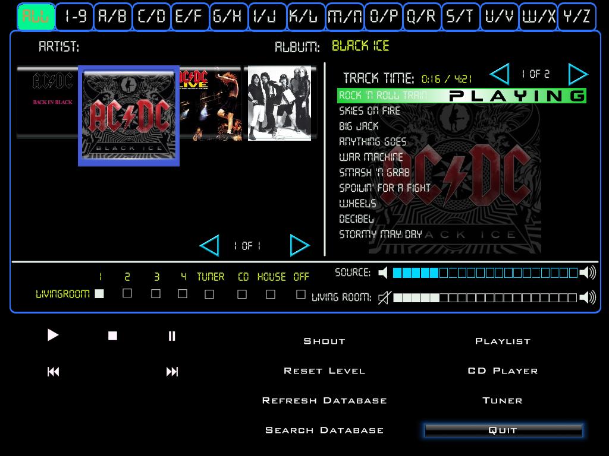Enable zone 4 checkbox for Livingroom
Viewport: 609px width, 456px height.
[183, 294]
